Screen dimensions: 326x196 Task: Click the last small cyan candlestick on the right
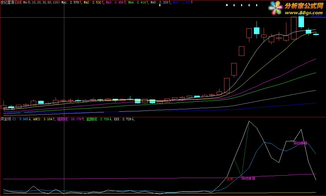[x=316, y=34]
